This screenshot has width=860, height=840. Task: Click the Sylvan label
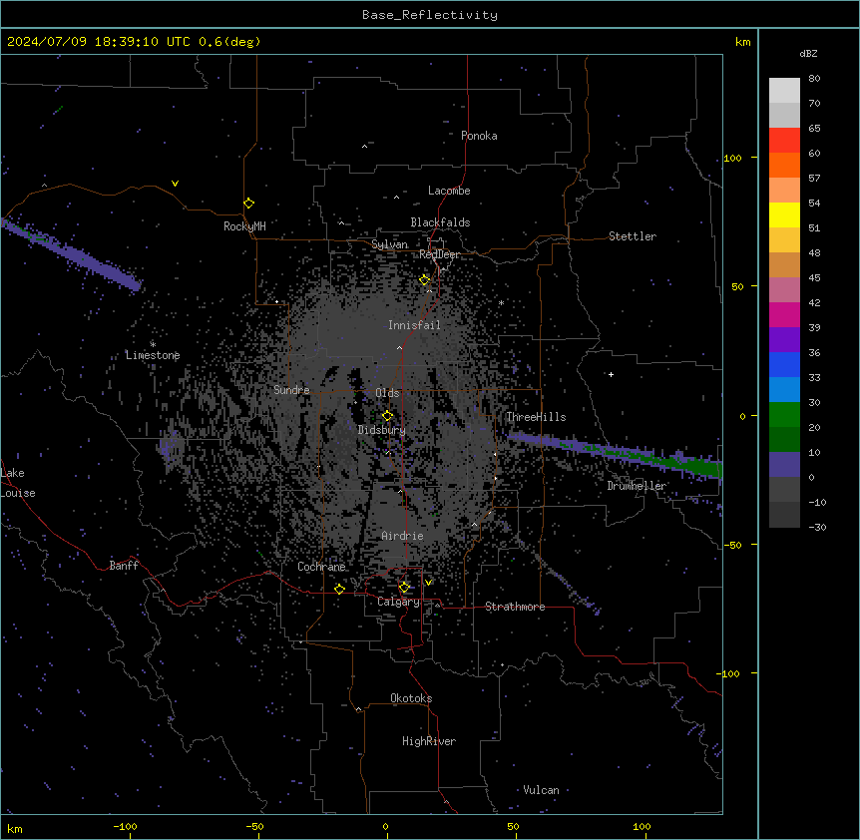[389, 244]
